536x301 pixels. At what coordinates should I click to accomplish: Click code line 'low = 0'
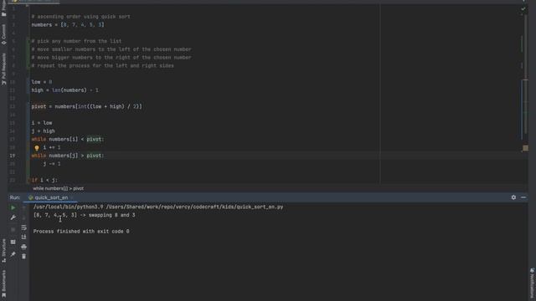pyautogui.click(x=42, y=82)
